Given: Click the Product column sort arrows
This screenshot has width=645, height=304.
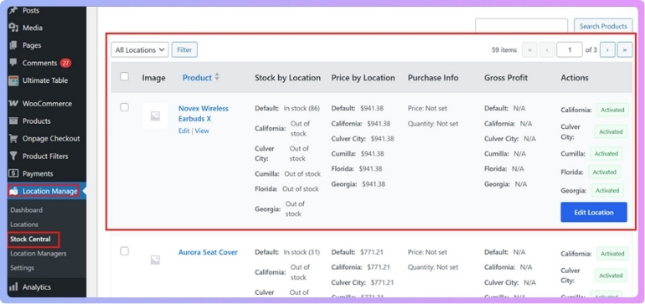Looking at the screenshot, I should 217,77.
